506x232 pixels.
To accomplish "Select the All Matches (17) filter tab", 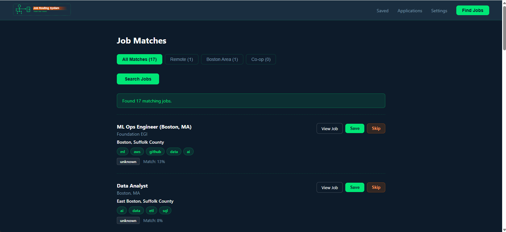I will click(x=139, y=59).
